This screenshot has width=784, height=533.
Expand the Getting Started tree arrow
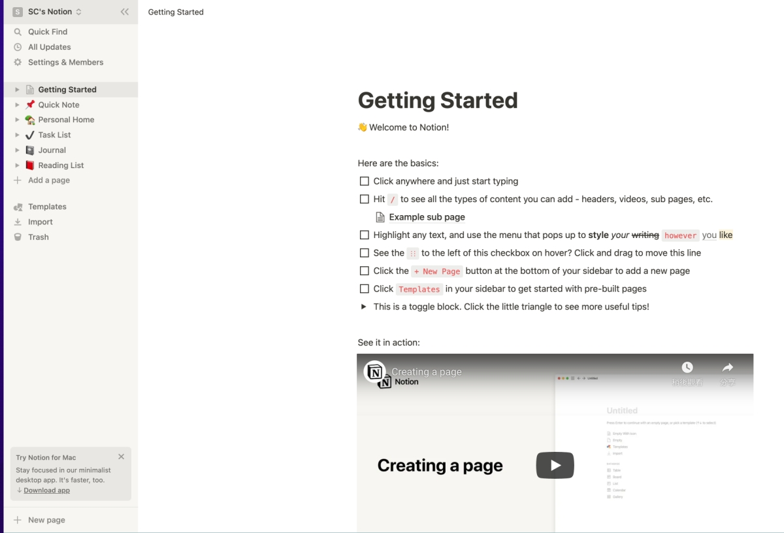coord(18,90)
